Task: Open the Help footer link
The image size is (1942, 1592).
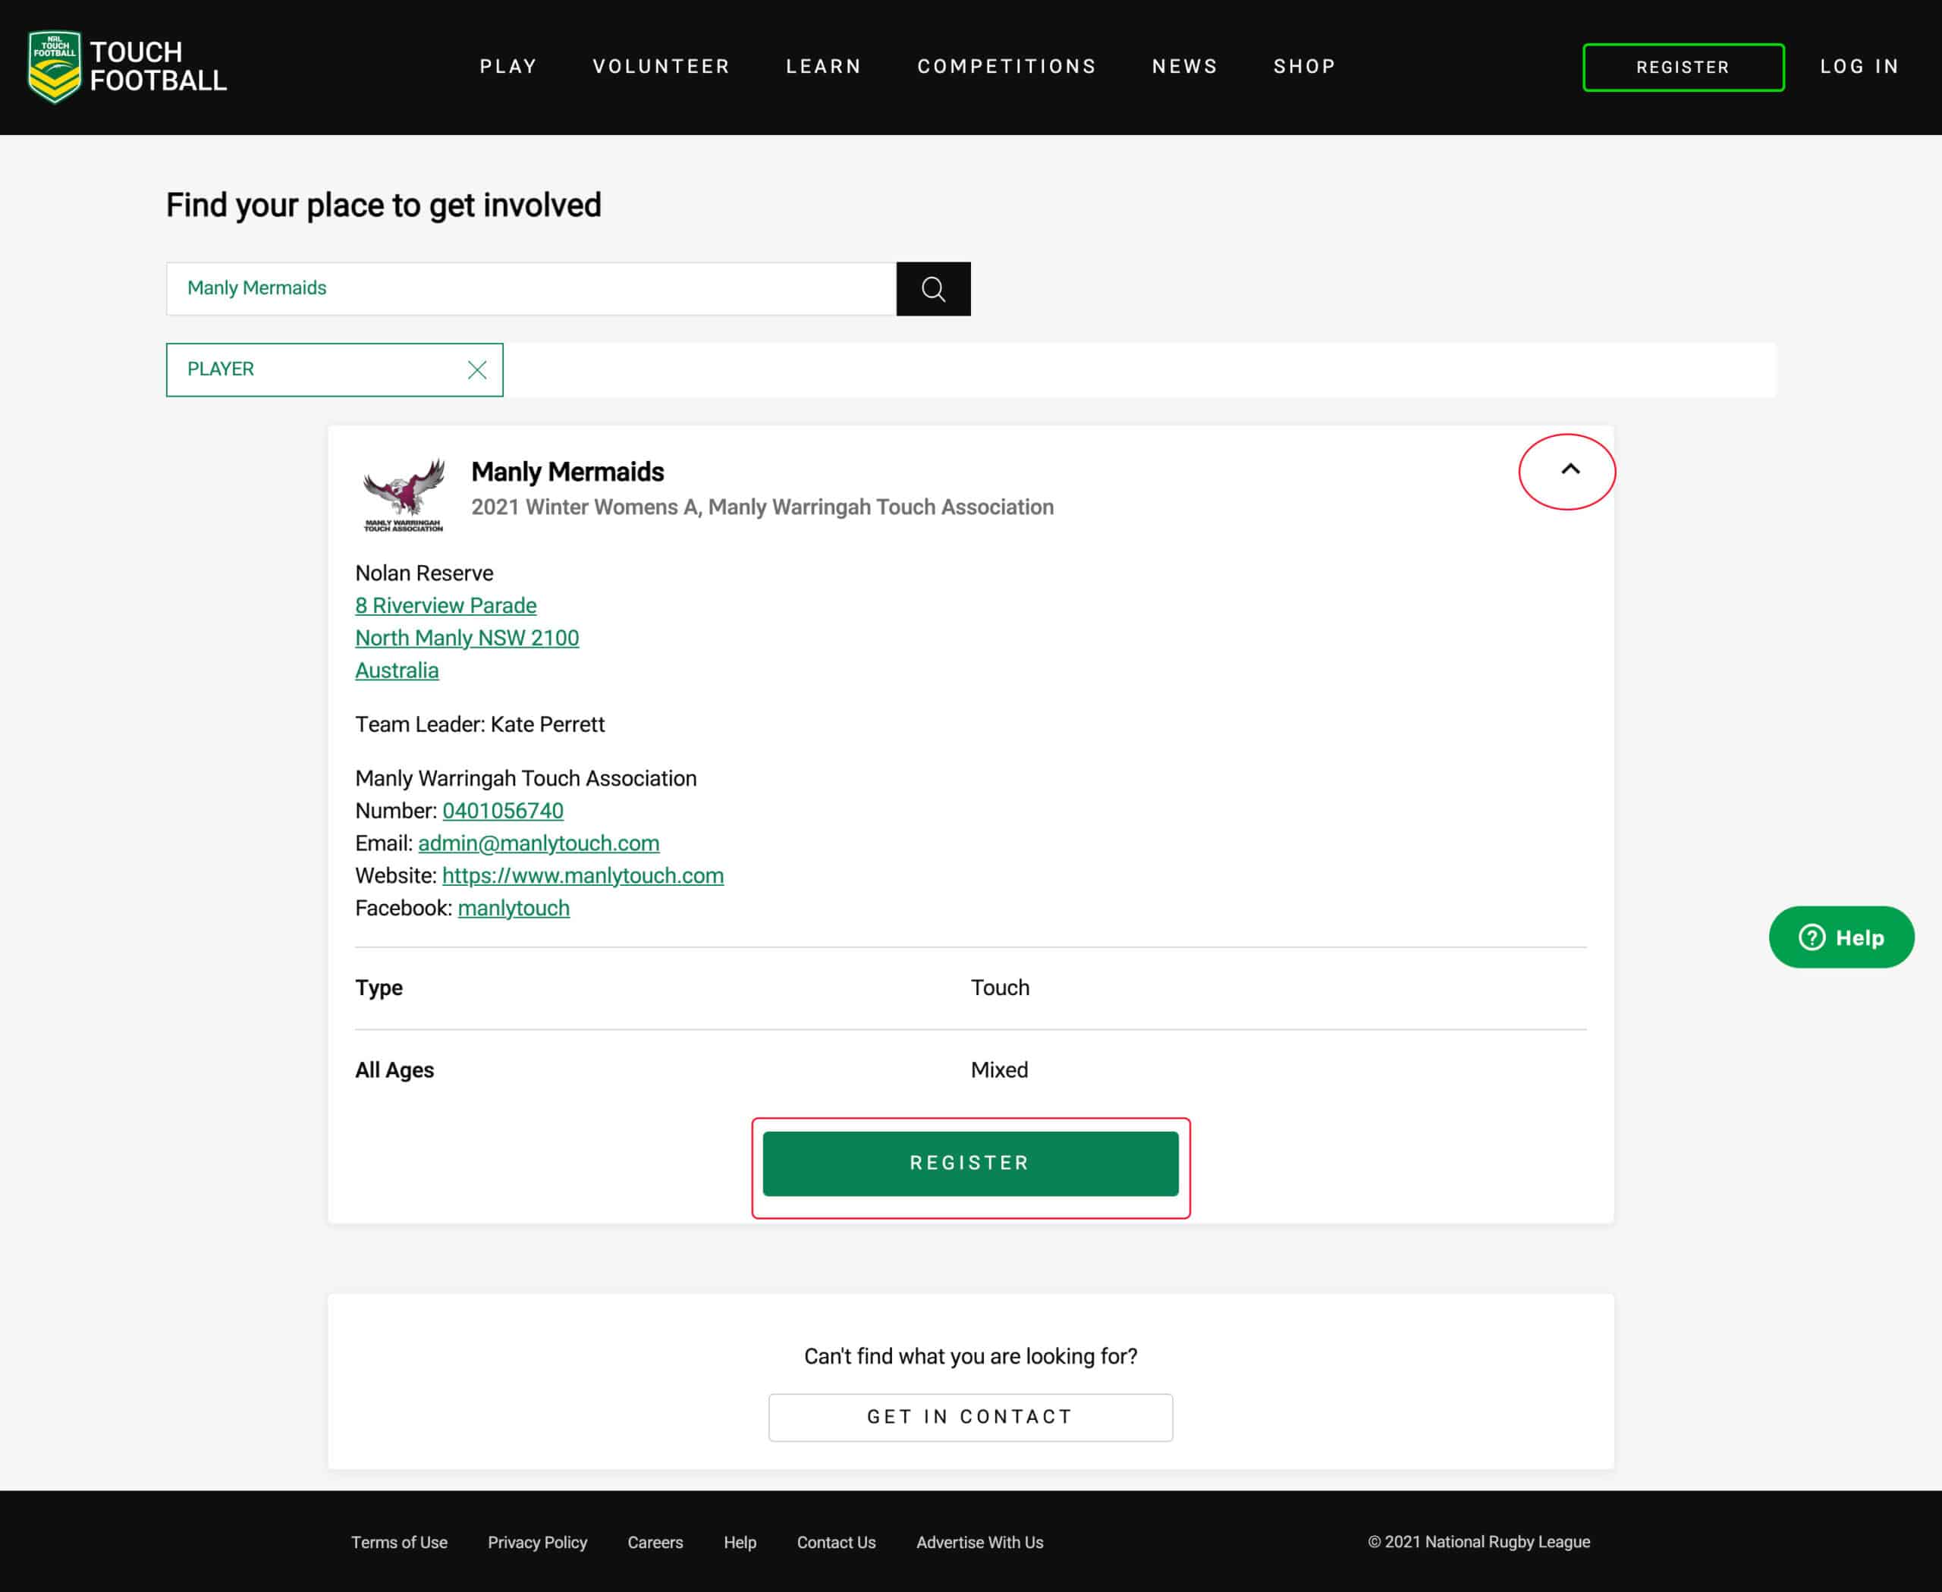Action: point(740,1543)
